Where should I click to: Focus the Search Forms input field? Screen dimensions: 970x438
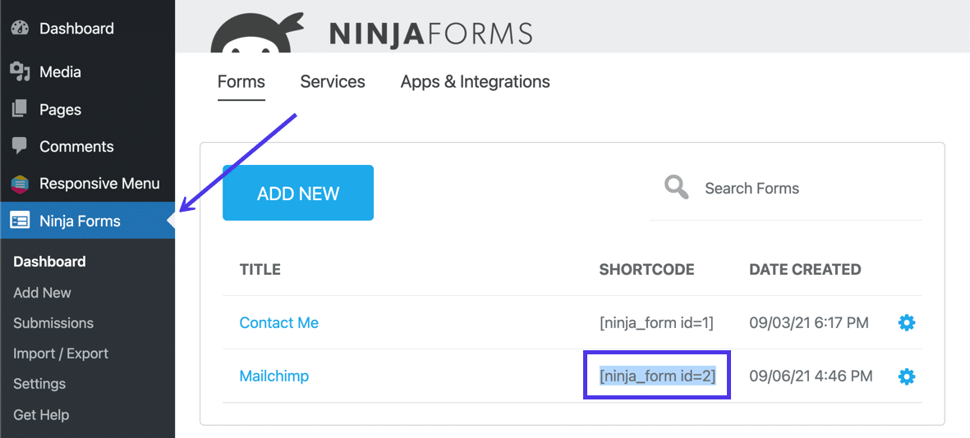click(805, 189)
